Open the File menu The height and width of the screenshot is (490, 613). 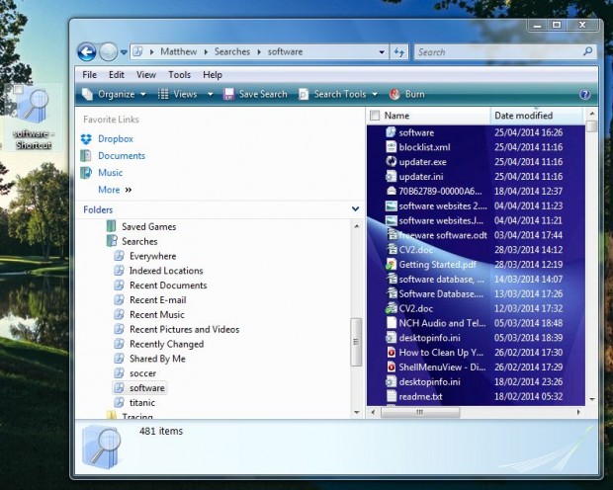(90, 75)
